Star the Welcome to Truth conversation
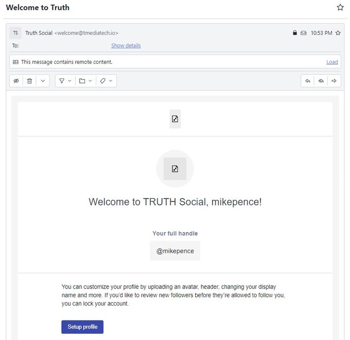 tap(340, 7)
